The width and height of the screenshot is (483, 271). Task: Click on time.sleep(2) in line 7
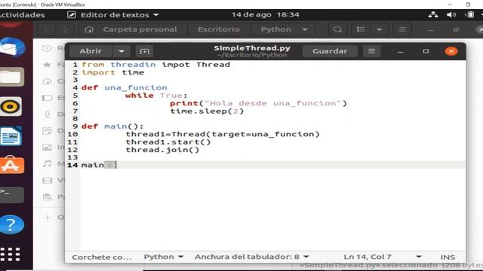coord(207,111)
